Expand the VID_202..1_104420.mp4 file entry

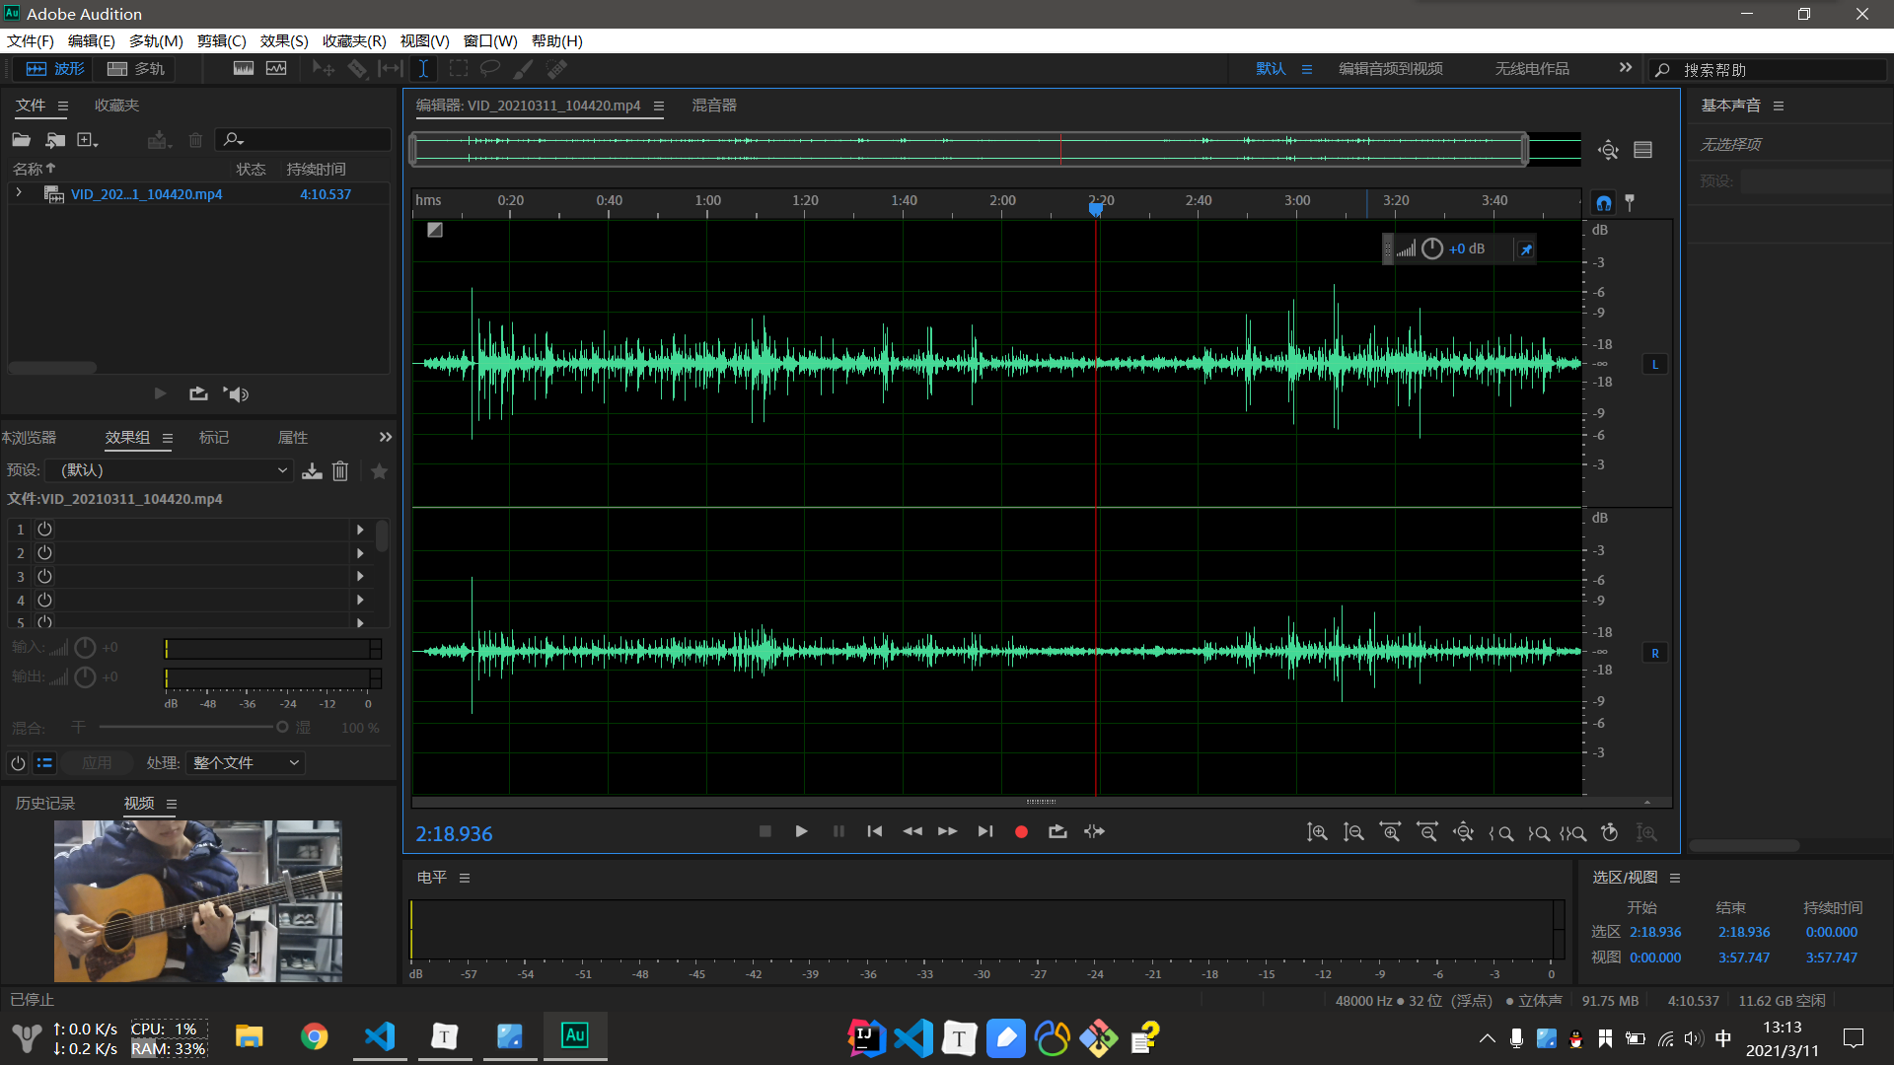pyautogui.click(x=19, y=193)
